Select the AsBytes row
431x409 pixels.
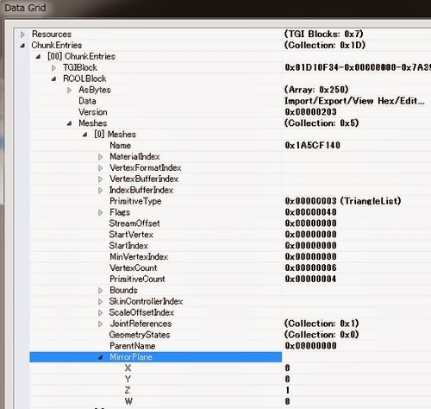[x=95, y=90]
